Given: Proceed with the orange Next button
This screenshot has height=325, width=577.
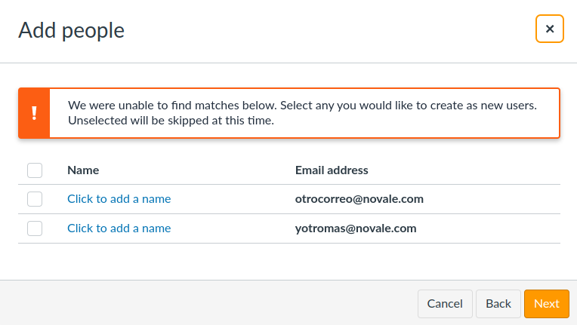Looking at the screenshot, I should click(546, 304).
